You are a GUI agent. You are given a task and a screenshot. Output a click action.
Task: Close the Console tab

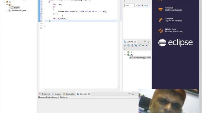click(89, 94)
